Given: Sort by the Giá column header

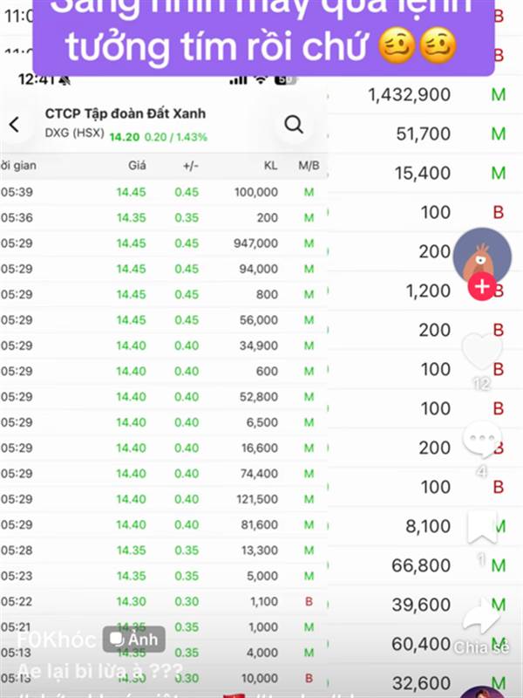Looking at the screenshot, I should click(x=137, y=166).
